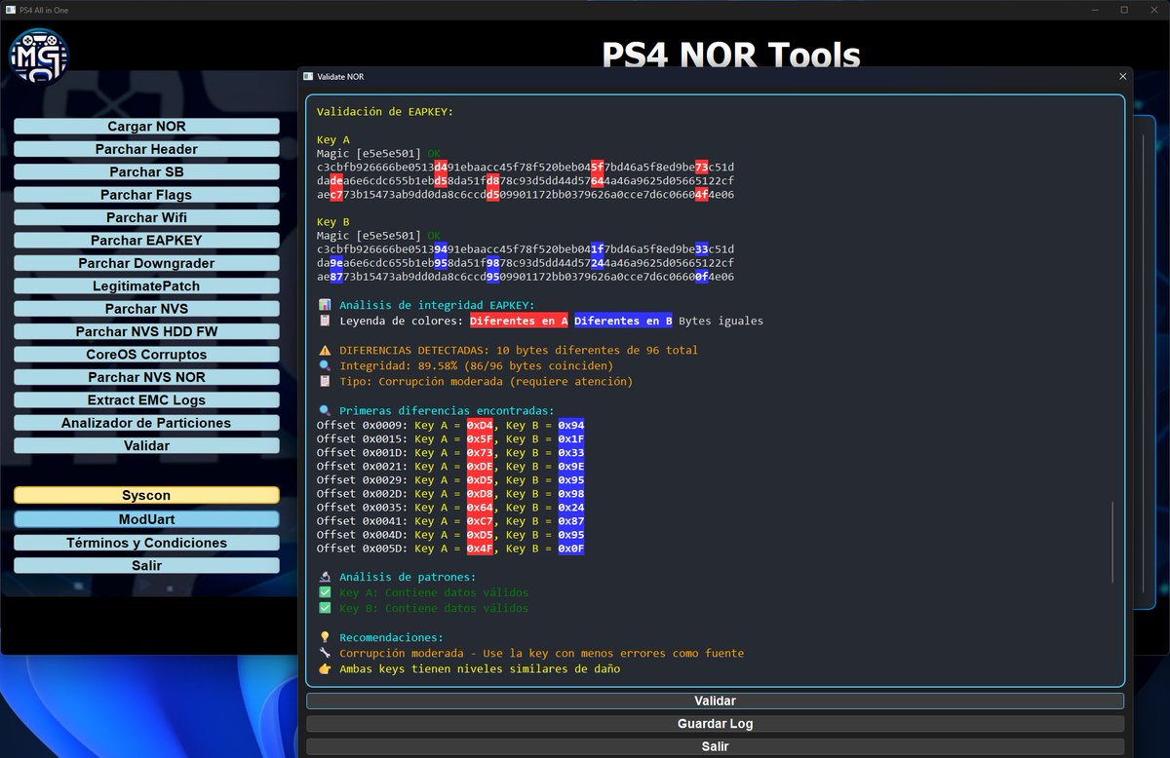1170x758 pixels.
Task: Click the chart icon beside Análisis de integridad
Action: click(x=325, y=305)
